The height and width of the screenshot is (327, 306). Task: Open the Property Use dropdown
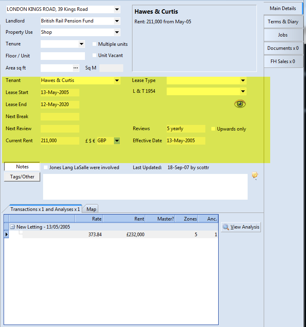[117, 32]
